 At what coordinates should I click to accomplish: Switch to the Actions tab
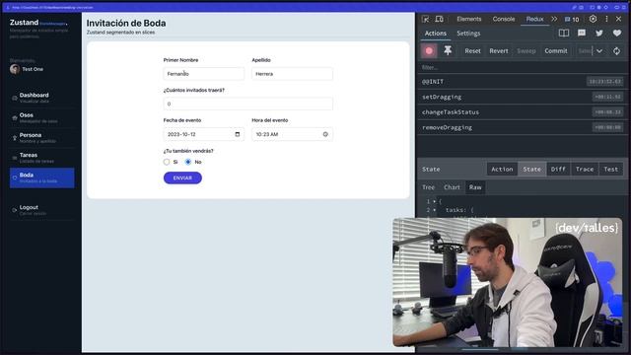coord(436,34)
